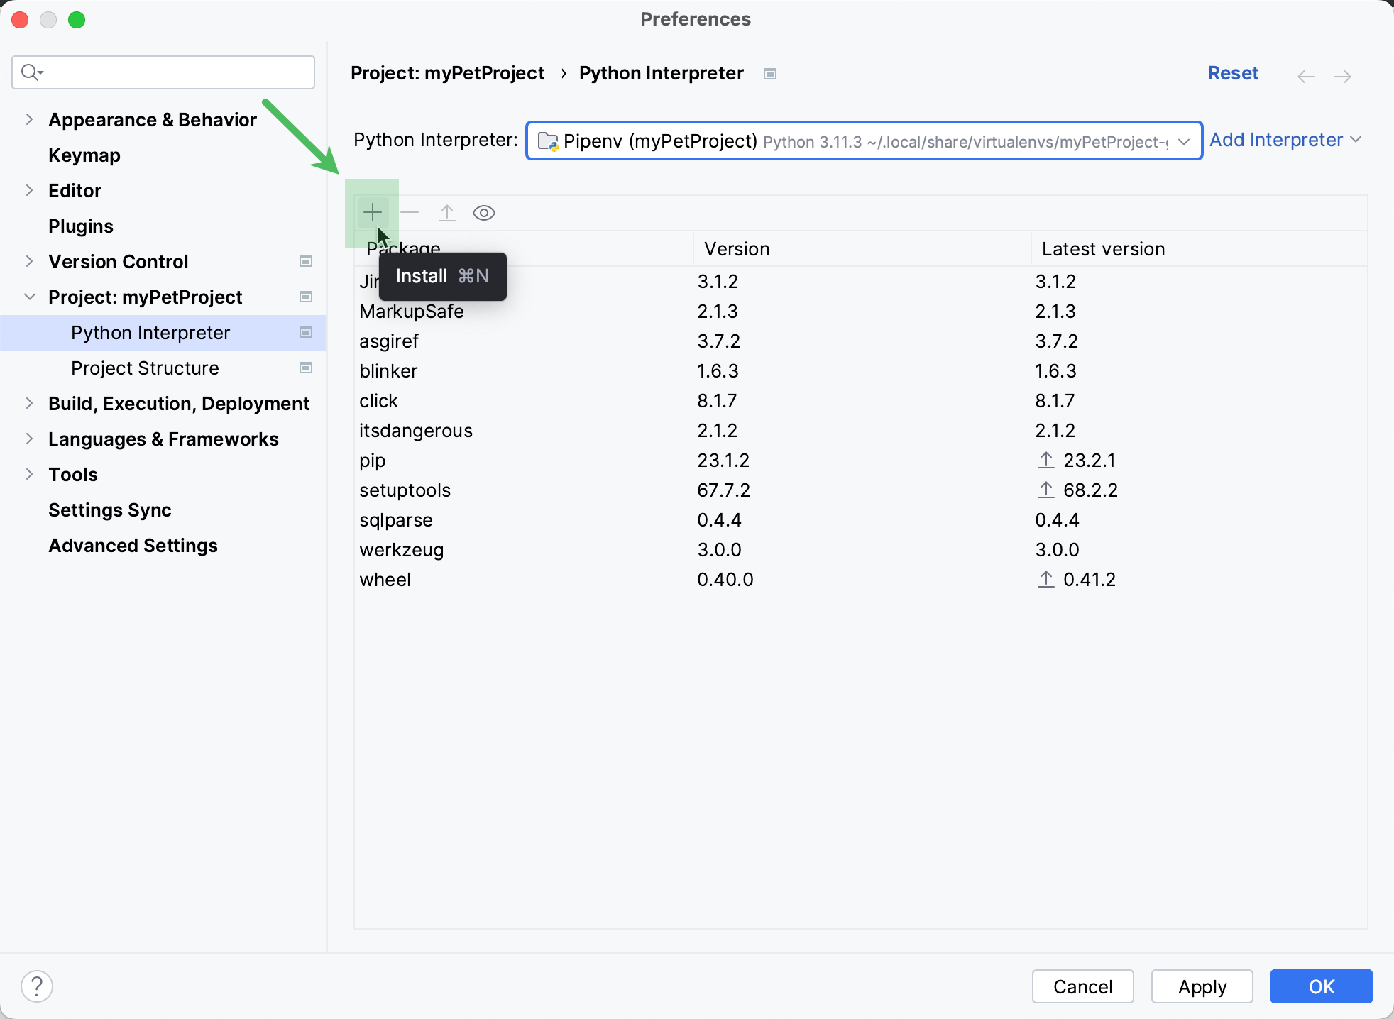Click the Install package icon (+)
This screenshot has height=1019, width=1394.
click(x=373, y=211)
